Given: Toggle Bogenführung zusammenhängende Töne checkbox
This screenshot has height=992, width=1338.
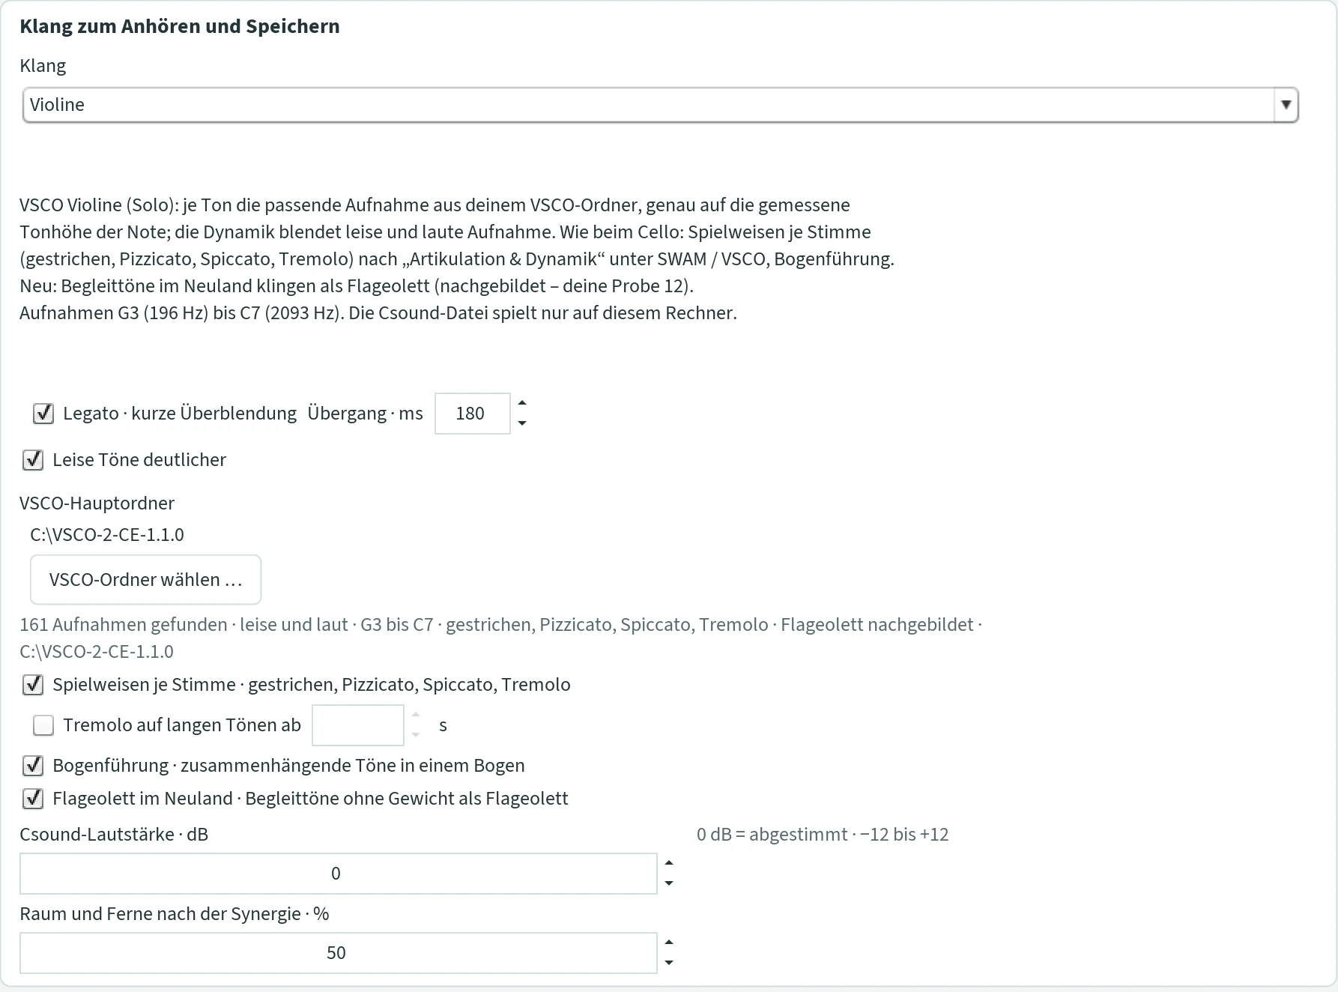Looking at the screenshot, I should click(x=33, y=766).
